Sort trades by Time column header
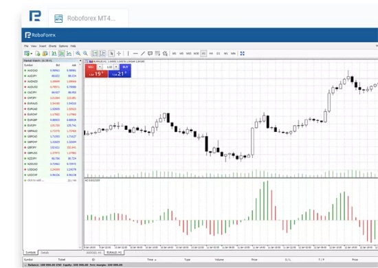Viewport: 378px width, 268px height. (x=152, y=260)
